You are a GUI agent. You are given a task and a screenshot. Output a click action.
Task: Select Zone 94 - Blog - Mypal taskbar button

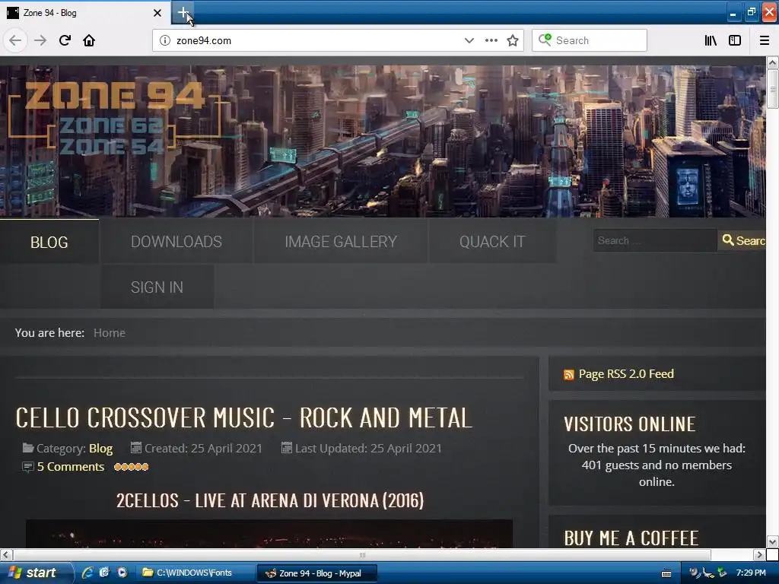317,573
